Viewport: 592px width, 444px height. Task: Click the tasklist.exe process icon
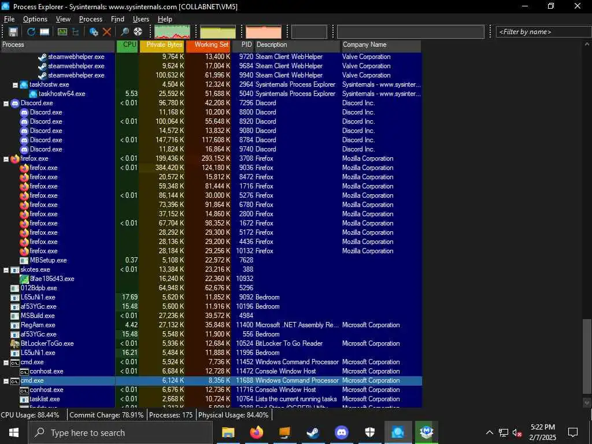[x=24, y=399]
